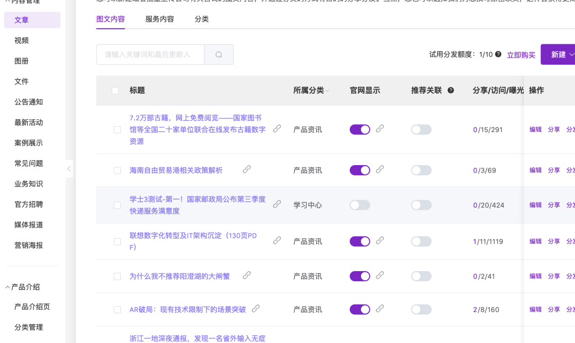Viewport: 575px width, 343px height.
Task: Open 视频 in the sidebar menu
Action: [x=22, y=40]
